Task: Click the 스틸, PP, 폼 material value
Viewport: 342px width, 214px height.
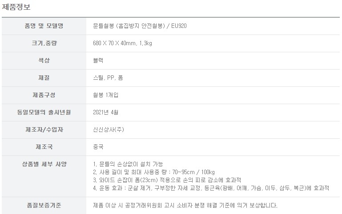Action: point(105,78)
